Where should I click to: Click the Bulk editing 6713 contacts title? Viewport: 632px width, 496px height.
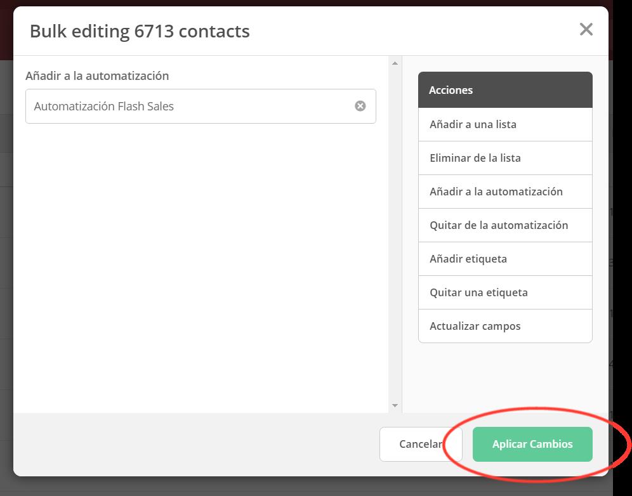140,31
